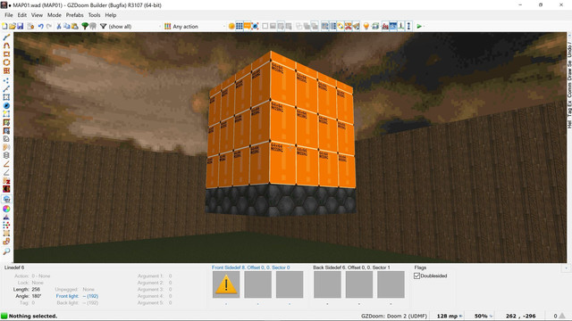
Task: Click the crossed tools toolbar icon
Action: click(349, 26)
